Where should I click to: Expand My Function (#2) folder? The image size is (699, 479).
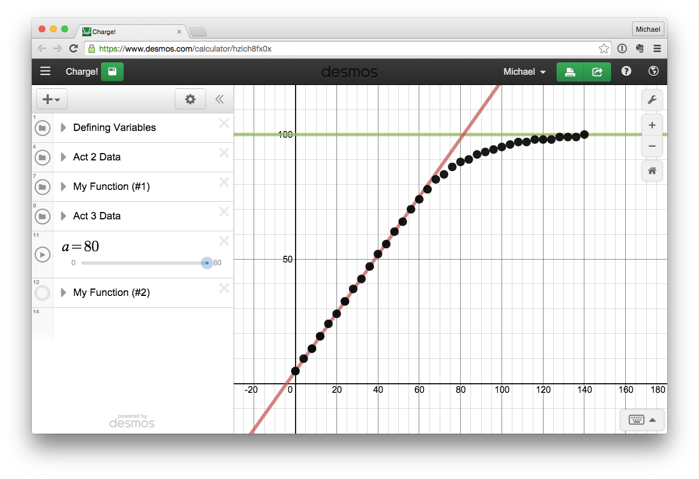(x=64, y=293)
